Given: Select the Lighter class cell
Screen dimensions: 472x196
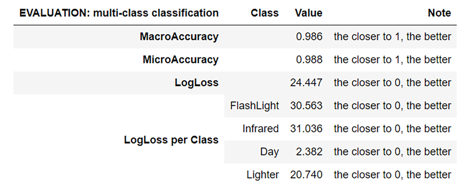Looking at the screenshot, I should pos(263,175).
